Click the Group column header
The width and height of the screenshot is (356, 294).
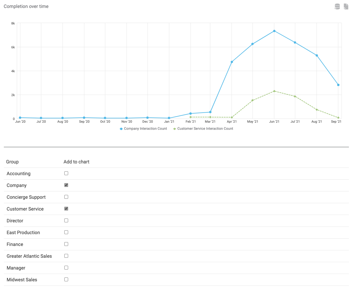click(12, 162)
